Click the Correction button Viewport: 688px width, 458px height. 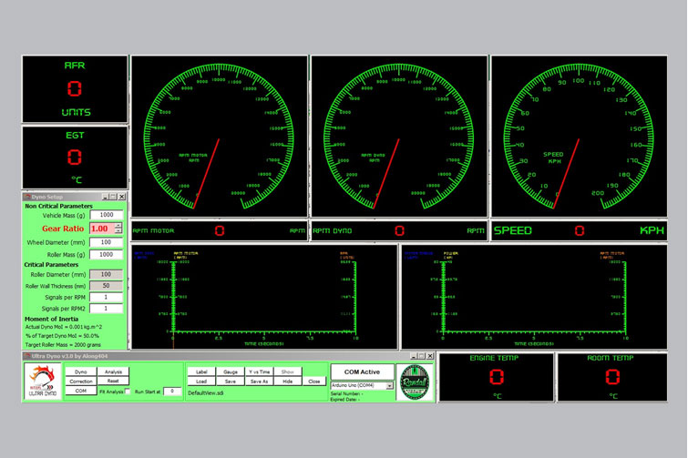tap(81, 382)
